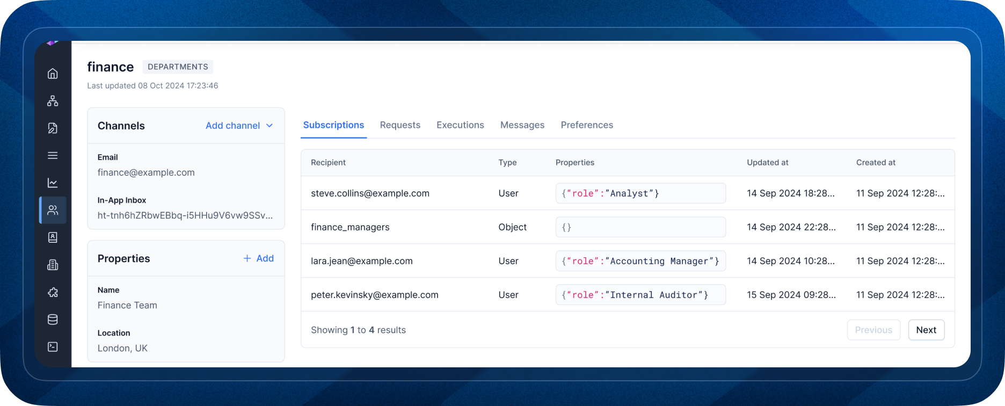1005x406 pixels.
Task: Select the users icon in sidebar
Action: point(53,210)
